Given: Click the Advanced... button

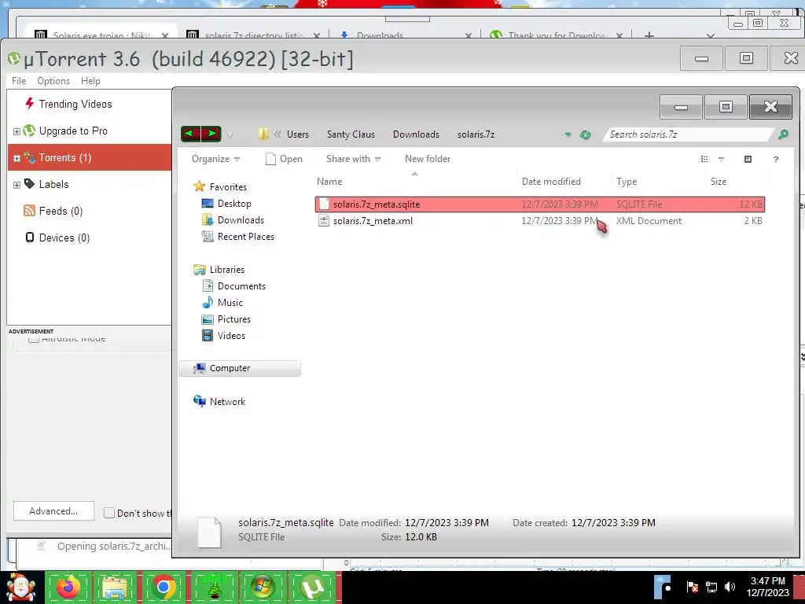Looking at the screenshot, I should (x=53, y=511).
